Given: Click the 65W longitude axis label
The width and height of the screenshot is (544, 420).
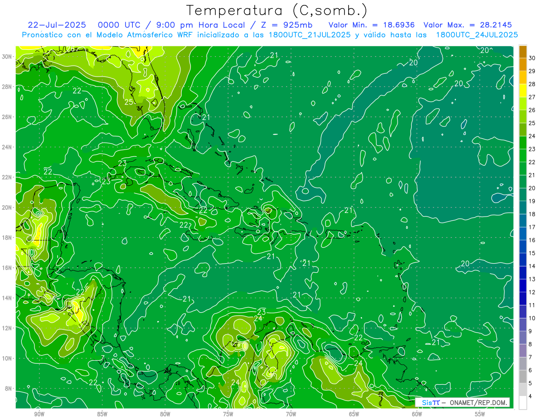Looking at the screenshot, I should (x=354, y=414).
